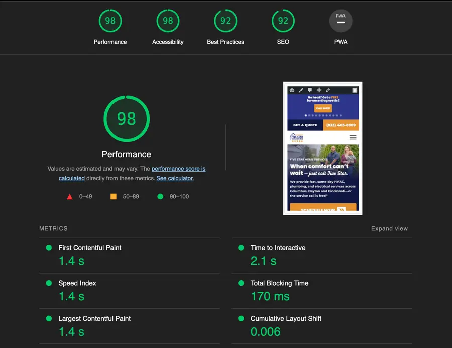Image resolution: width=452 pixels, height=348 pixels.
Task: Click the plus new-item icon in preview
Action: pos(319,90)
